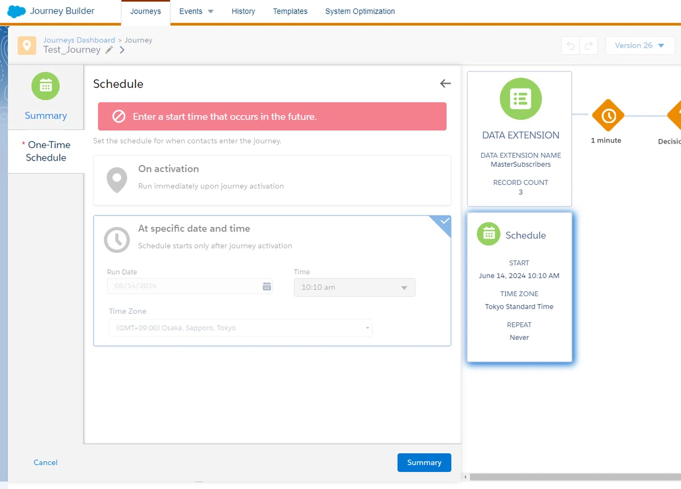Click the redo arrow button
Screen dimensions: 681x489
pos(588,45)
